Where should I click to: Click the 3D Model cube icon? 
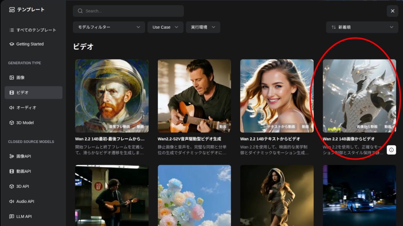pyautogui.click(x=12, y=123)
